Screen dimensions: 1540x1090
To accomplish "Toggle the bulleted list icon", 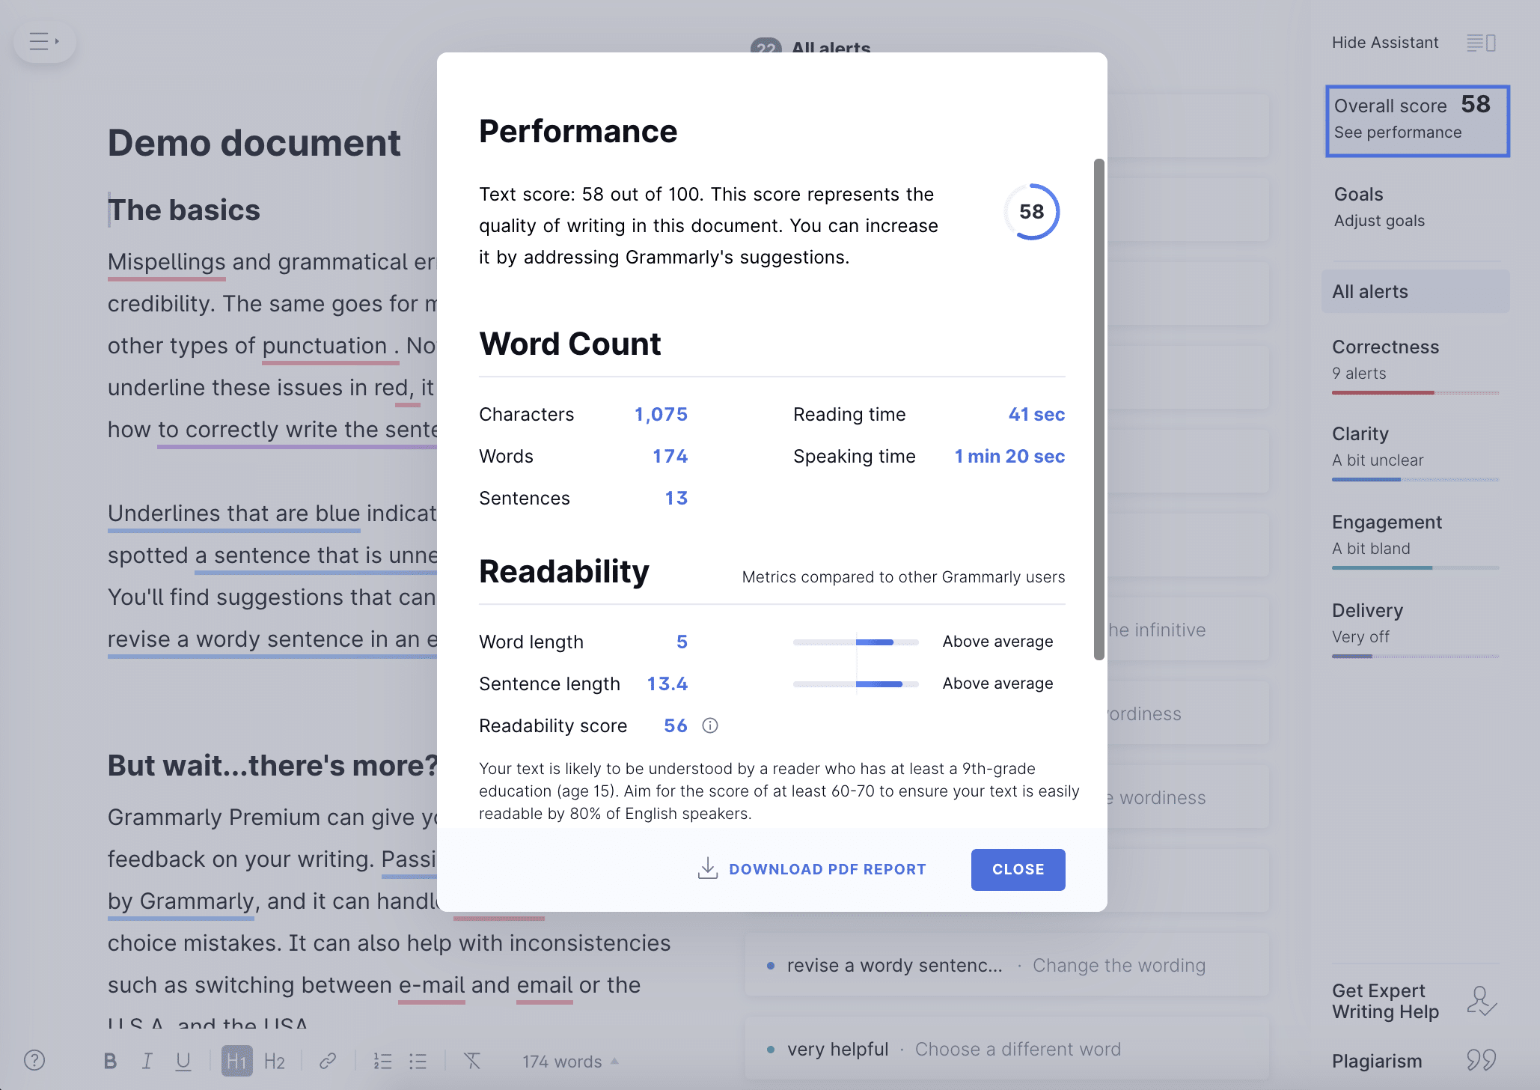I will coord(418,1061).
